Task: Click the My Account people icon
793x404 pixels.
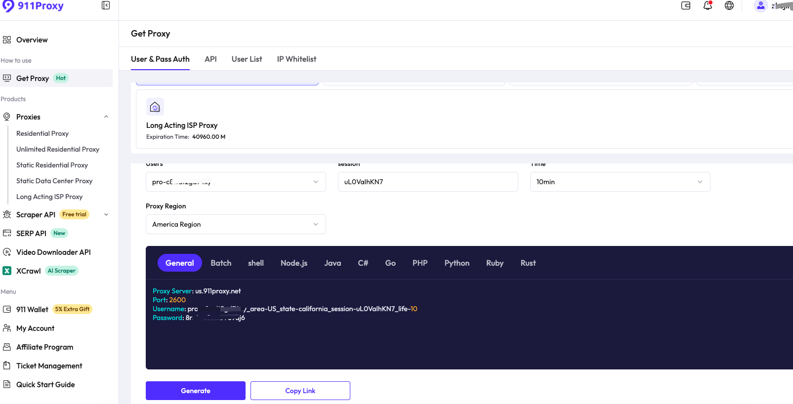Action: [7, 328]
